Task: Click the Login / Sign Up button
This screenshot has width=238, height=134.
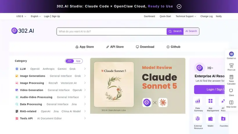Action: (210, 90)
